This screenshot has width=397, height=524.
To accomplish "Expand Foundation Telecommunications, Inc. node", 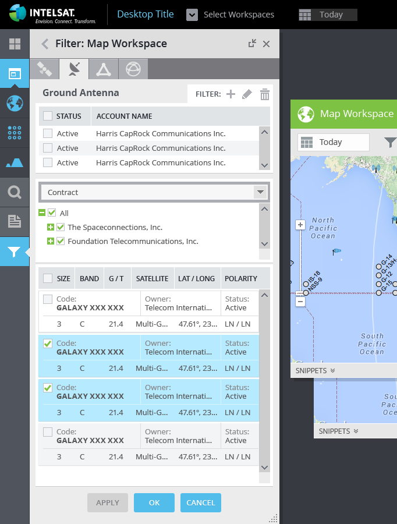I will click(51, 241).
